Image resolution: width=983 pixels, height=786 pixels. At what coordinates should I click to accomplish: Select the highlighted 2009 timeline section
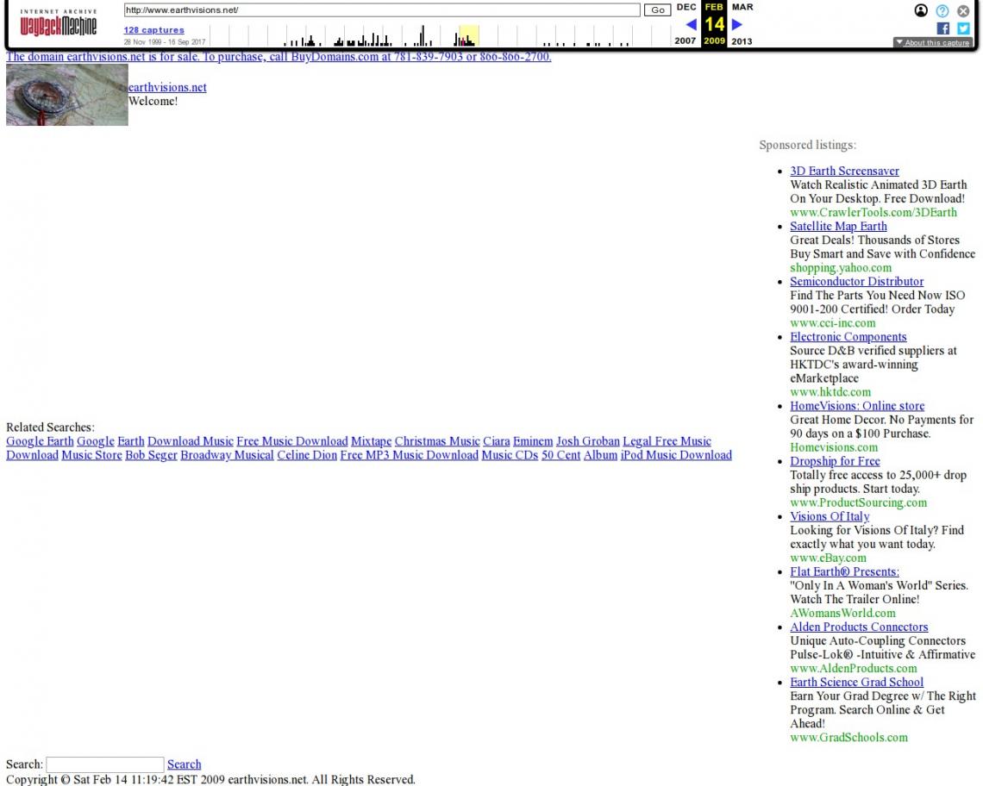(x=469, y=35)
